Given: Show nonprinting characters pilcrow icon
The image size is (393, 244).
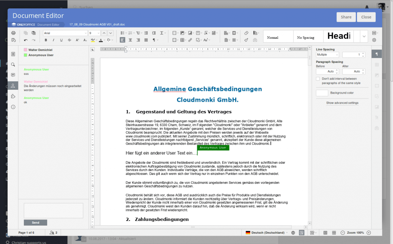Looking at the screenshot, I should tap(154, 40).
